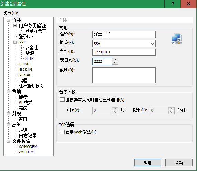Viewport: 197px width, 171px height.
Task: Click 取消 to cancel dialog
Action: point(179,163)
